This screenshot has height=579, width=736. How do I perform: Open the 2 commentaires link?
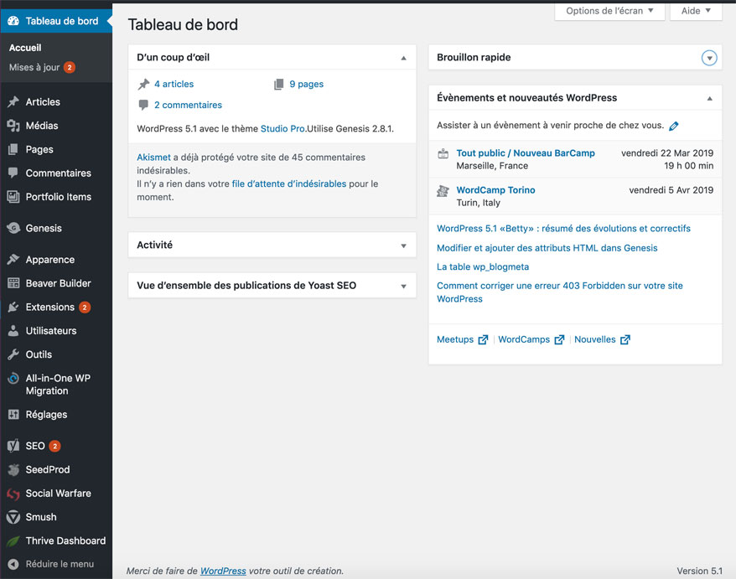pos(189,105)
